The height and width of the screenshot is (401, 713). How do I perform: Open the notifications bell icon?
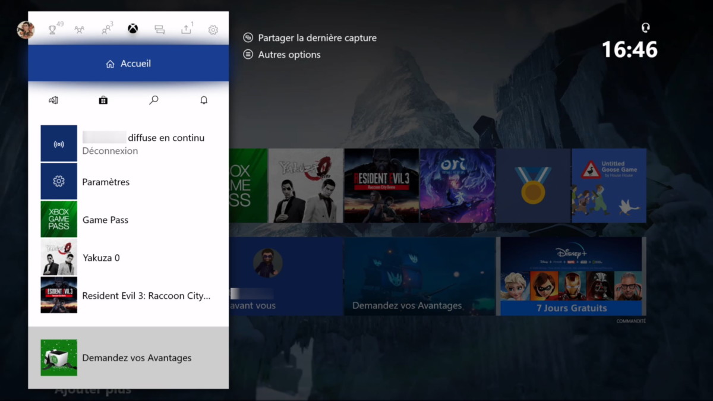204,100
